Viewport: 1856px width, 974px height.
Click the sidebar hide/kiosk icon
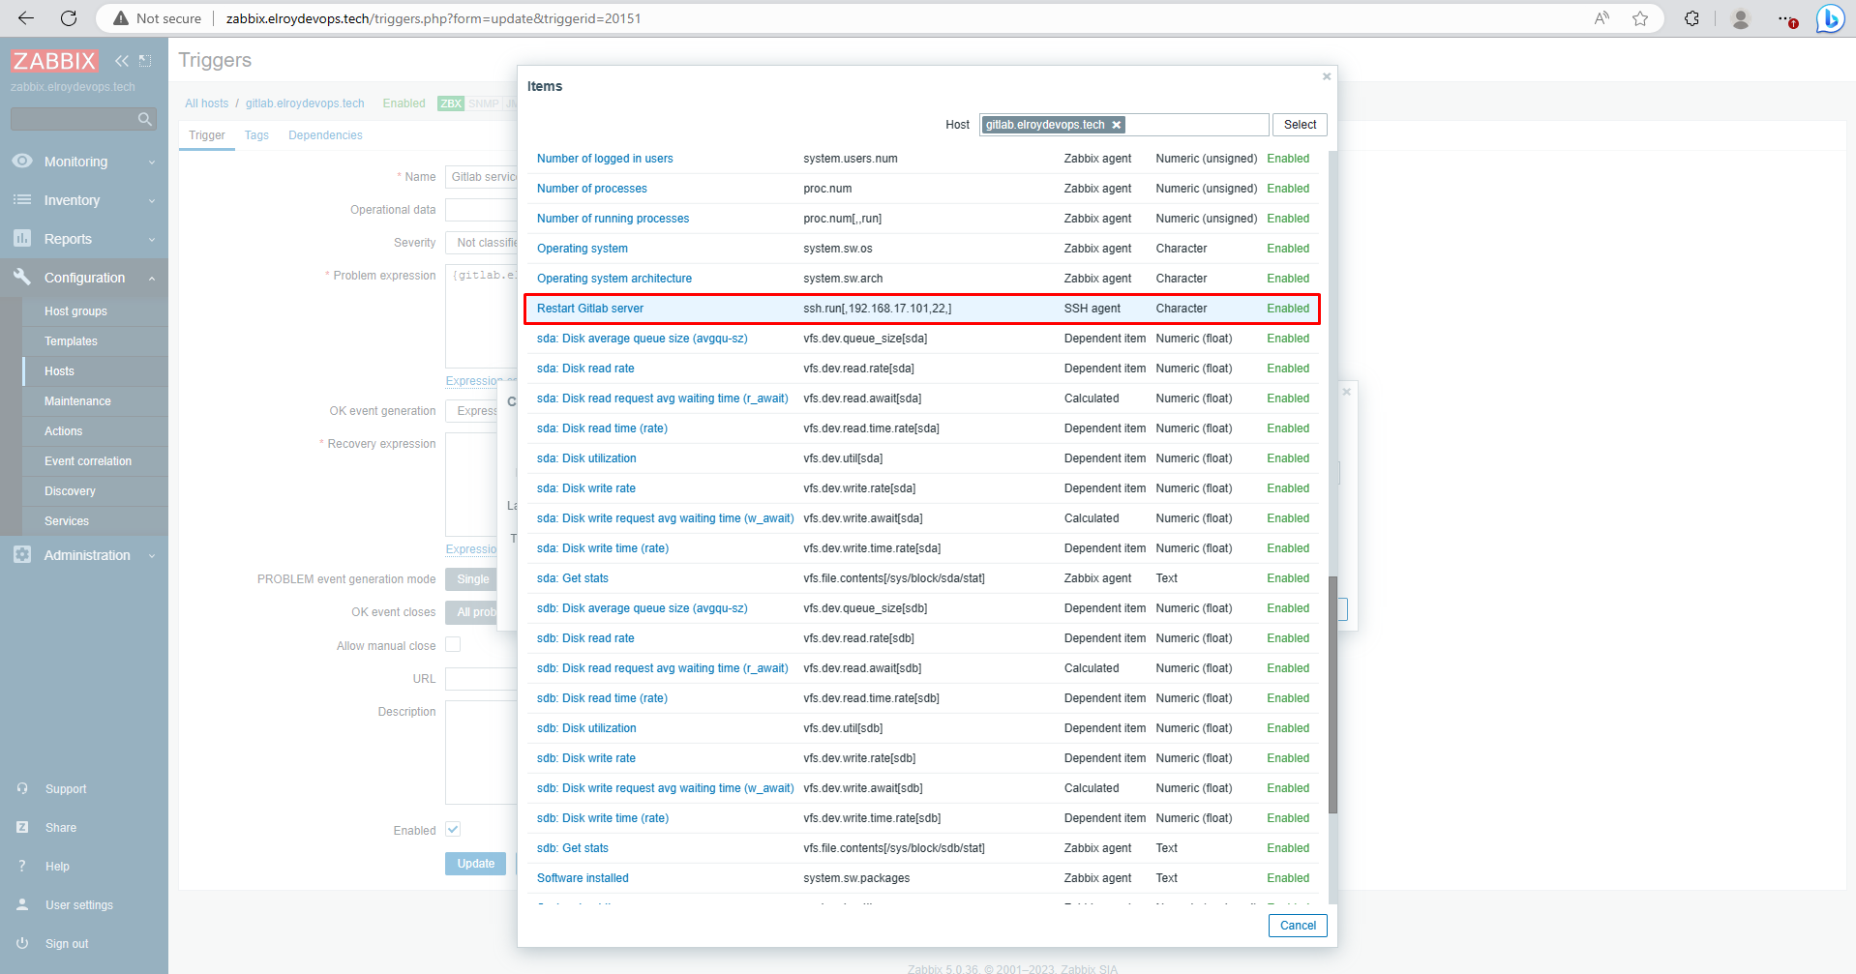(145, 61)
